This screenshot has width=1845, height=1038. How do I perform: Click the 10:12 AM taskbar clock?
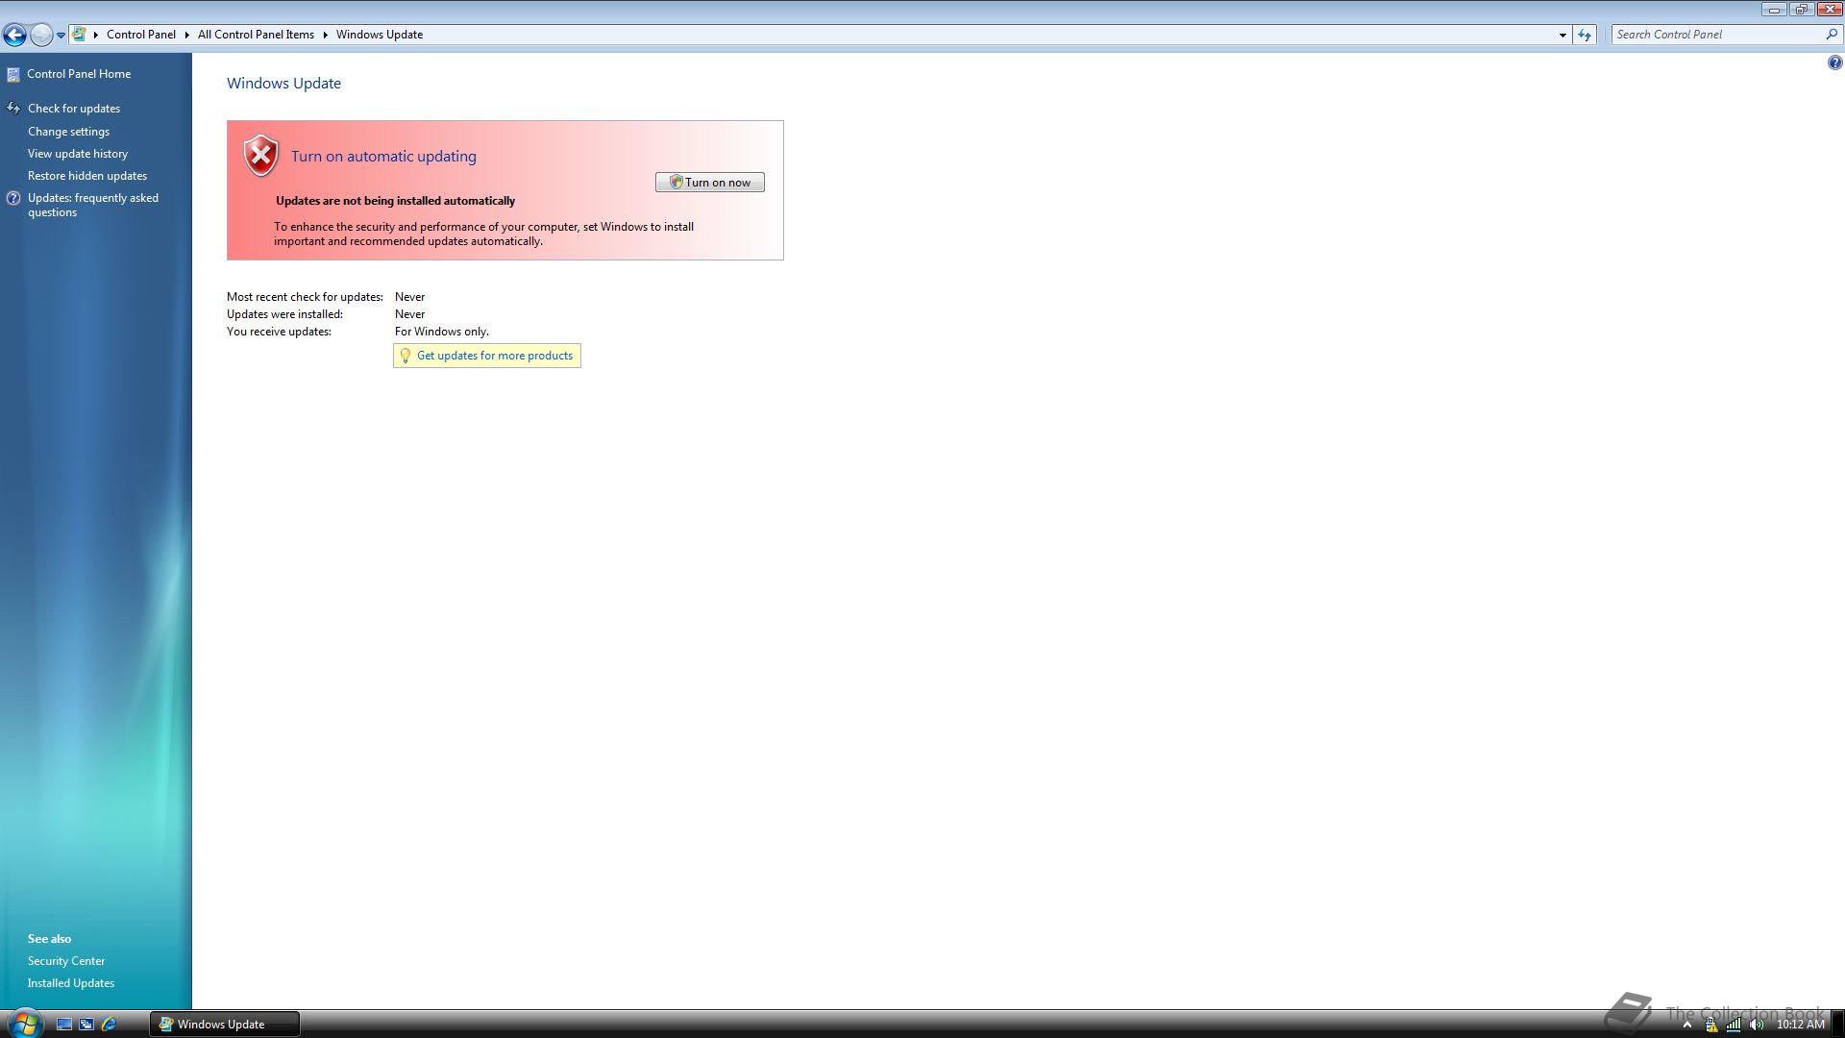click(x=1801, y=1025)
